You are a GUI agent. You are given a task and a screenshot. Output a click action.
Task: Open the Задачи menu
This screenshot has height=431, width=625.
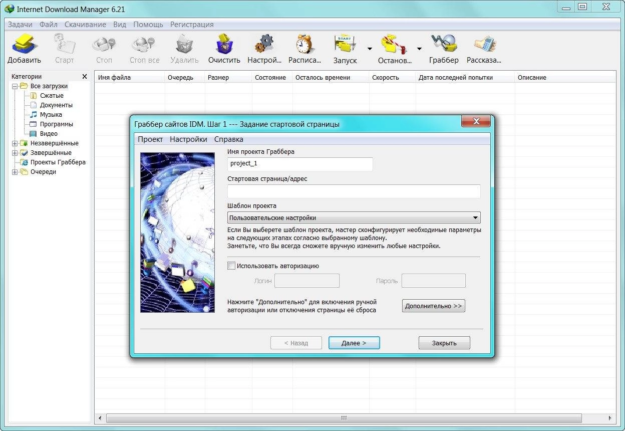[x=20, y=25]
